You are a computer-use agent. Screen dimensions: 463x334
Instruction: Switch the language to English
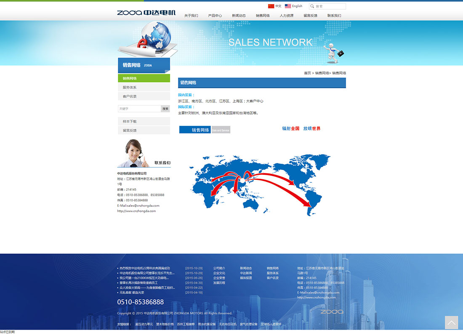pos(297,6)
